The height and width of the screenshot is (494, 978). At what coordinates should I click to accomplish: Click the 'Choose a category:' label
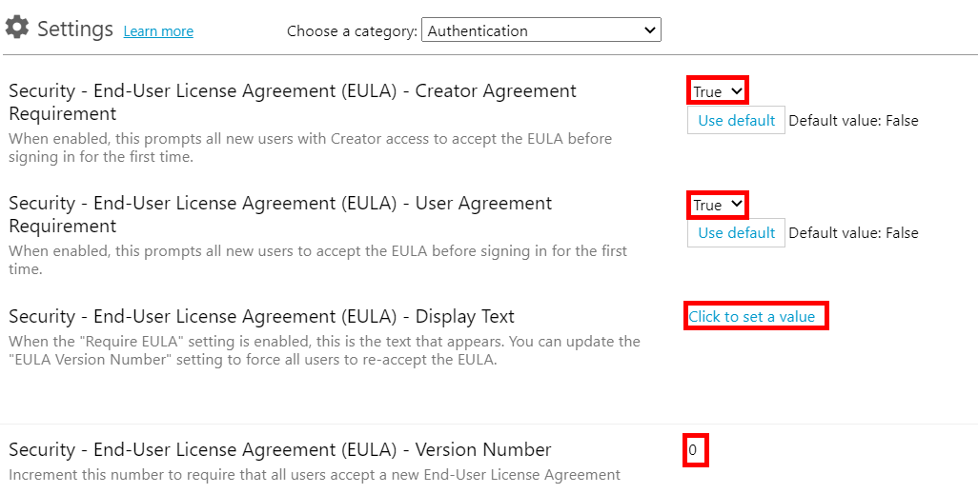tap(352, 31)
